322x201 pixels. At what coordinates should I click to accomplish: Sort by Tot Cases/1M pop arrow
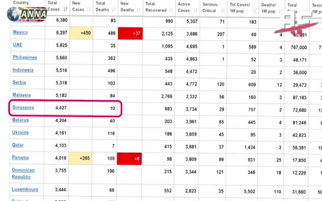pos(255,11)
